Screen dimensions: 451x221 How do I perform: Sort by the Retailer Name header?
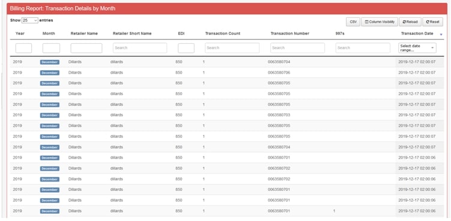point(84,34)
